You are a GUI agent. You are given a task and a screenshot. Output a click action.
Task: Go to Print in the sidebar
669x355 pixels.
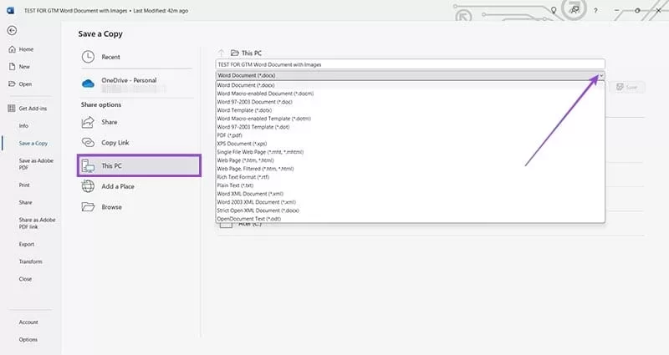[24, 185]
